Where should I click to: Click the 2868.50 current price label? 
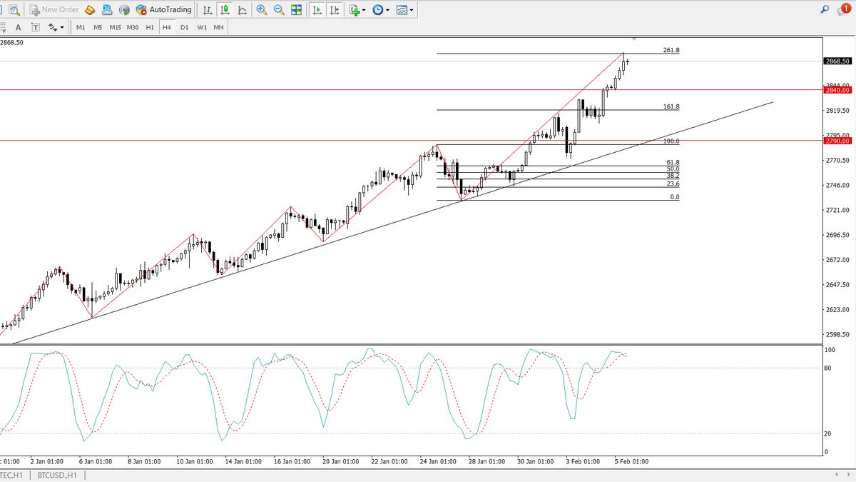(x=837, y=61)
